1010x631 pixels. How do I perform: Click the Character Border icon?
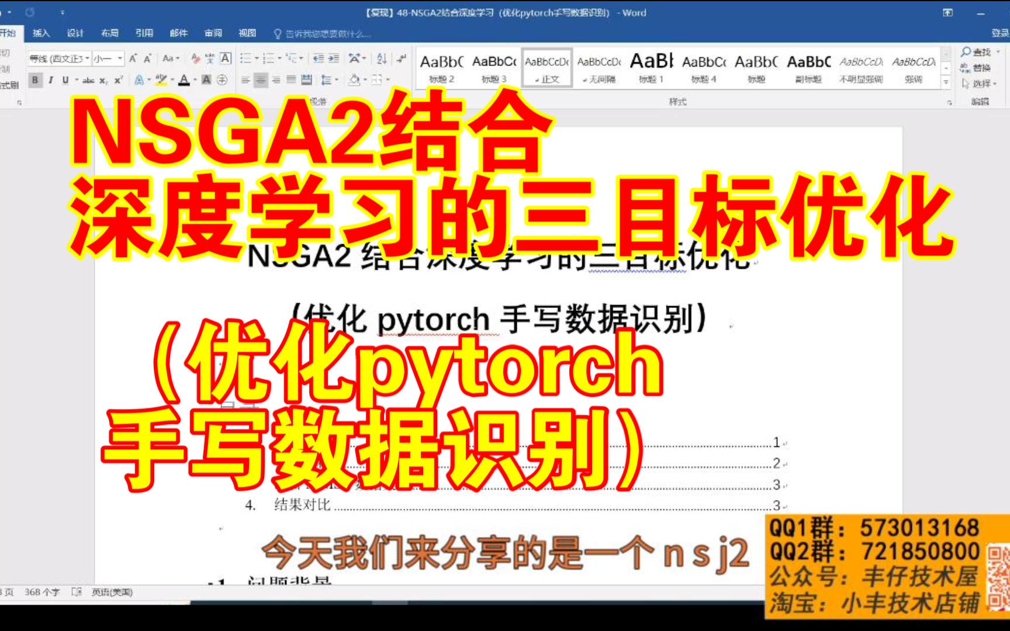click(x=225, y=58)
